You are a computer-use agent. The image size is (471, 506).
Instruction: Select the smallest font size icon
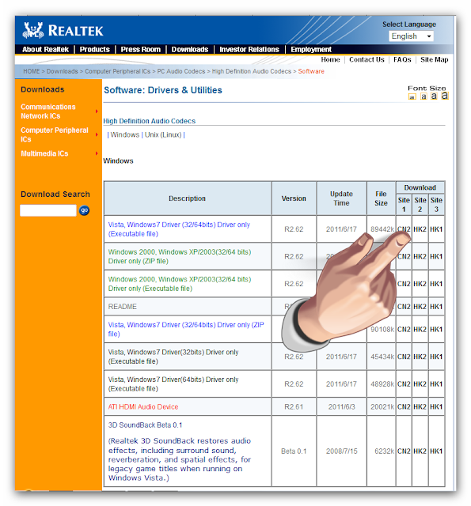[x=412, y=96]
